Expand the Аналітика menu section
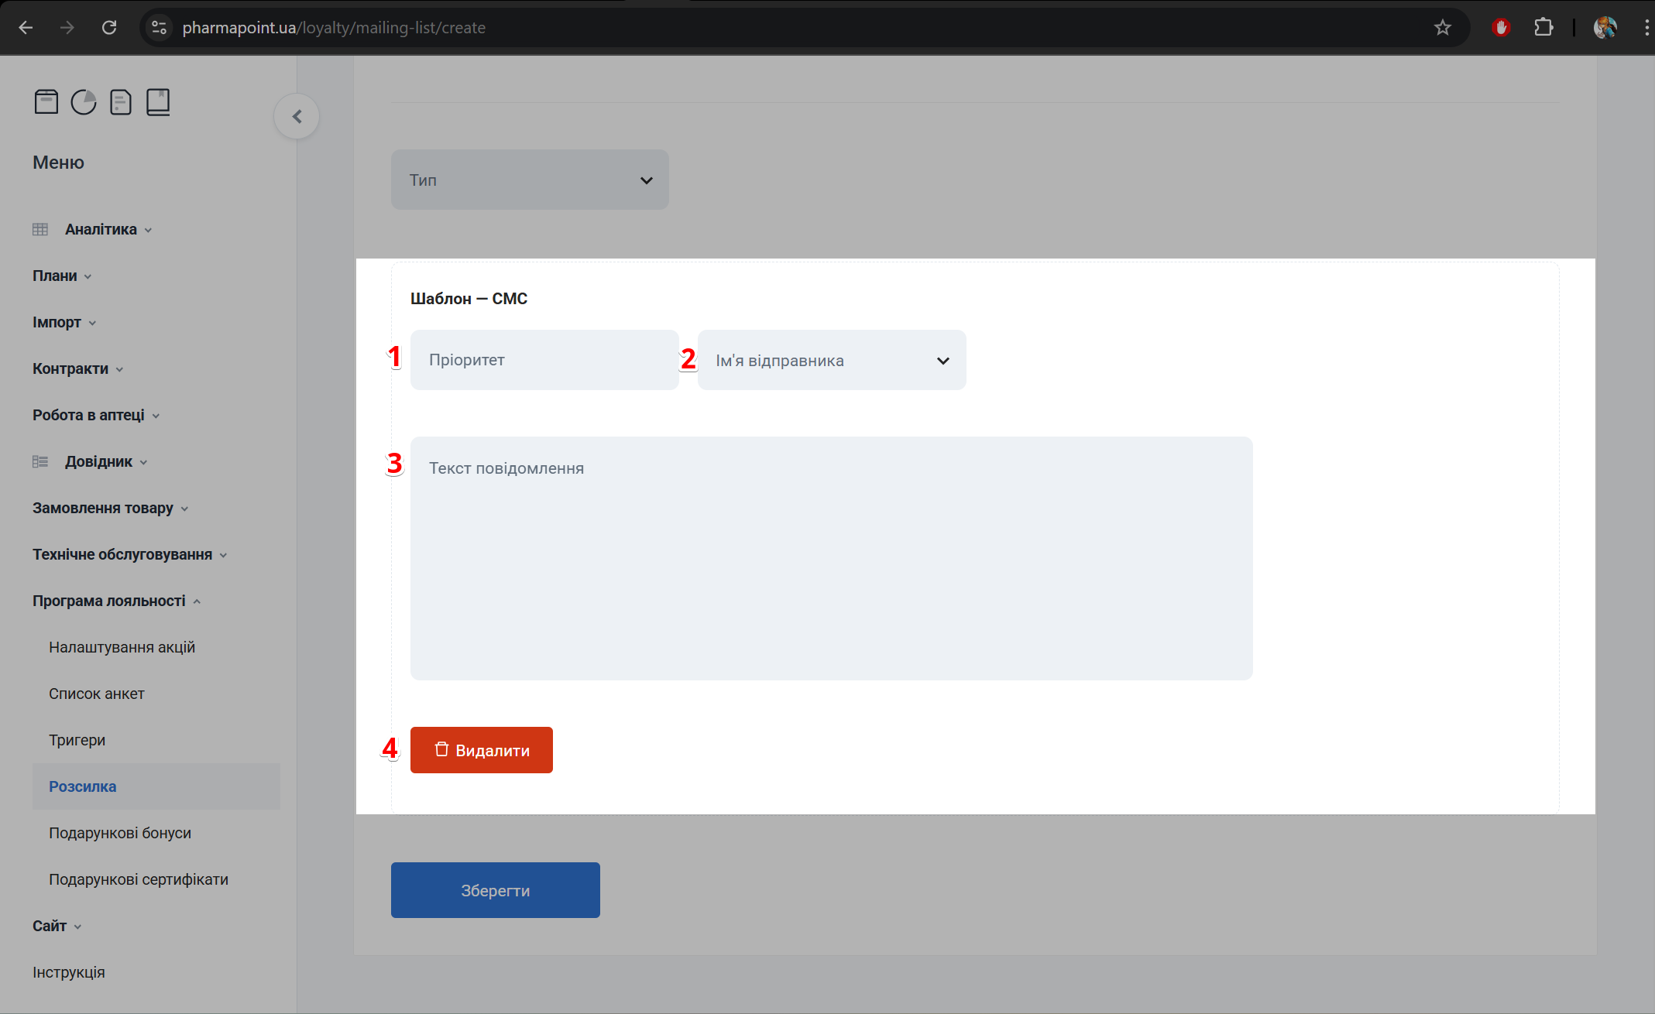 pos(101,229)
